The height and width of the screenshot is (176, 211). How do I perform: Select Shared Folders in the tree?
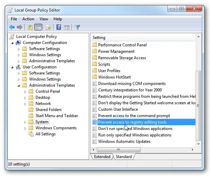[48, 110]
